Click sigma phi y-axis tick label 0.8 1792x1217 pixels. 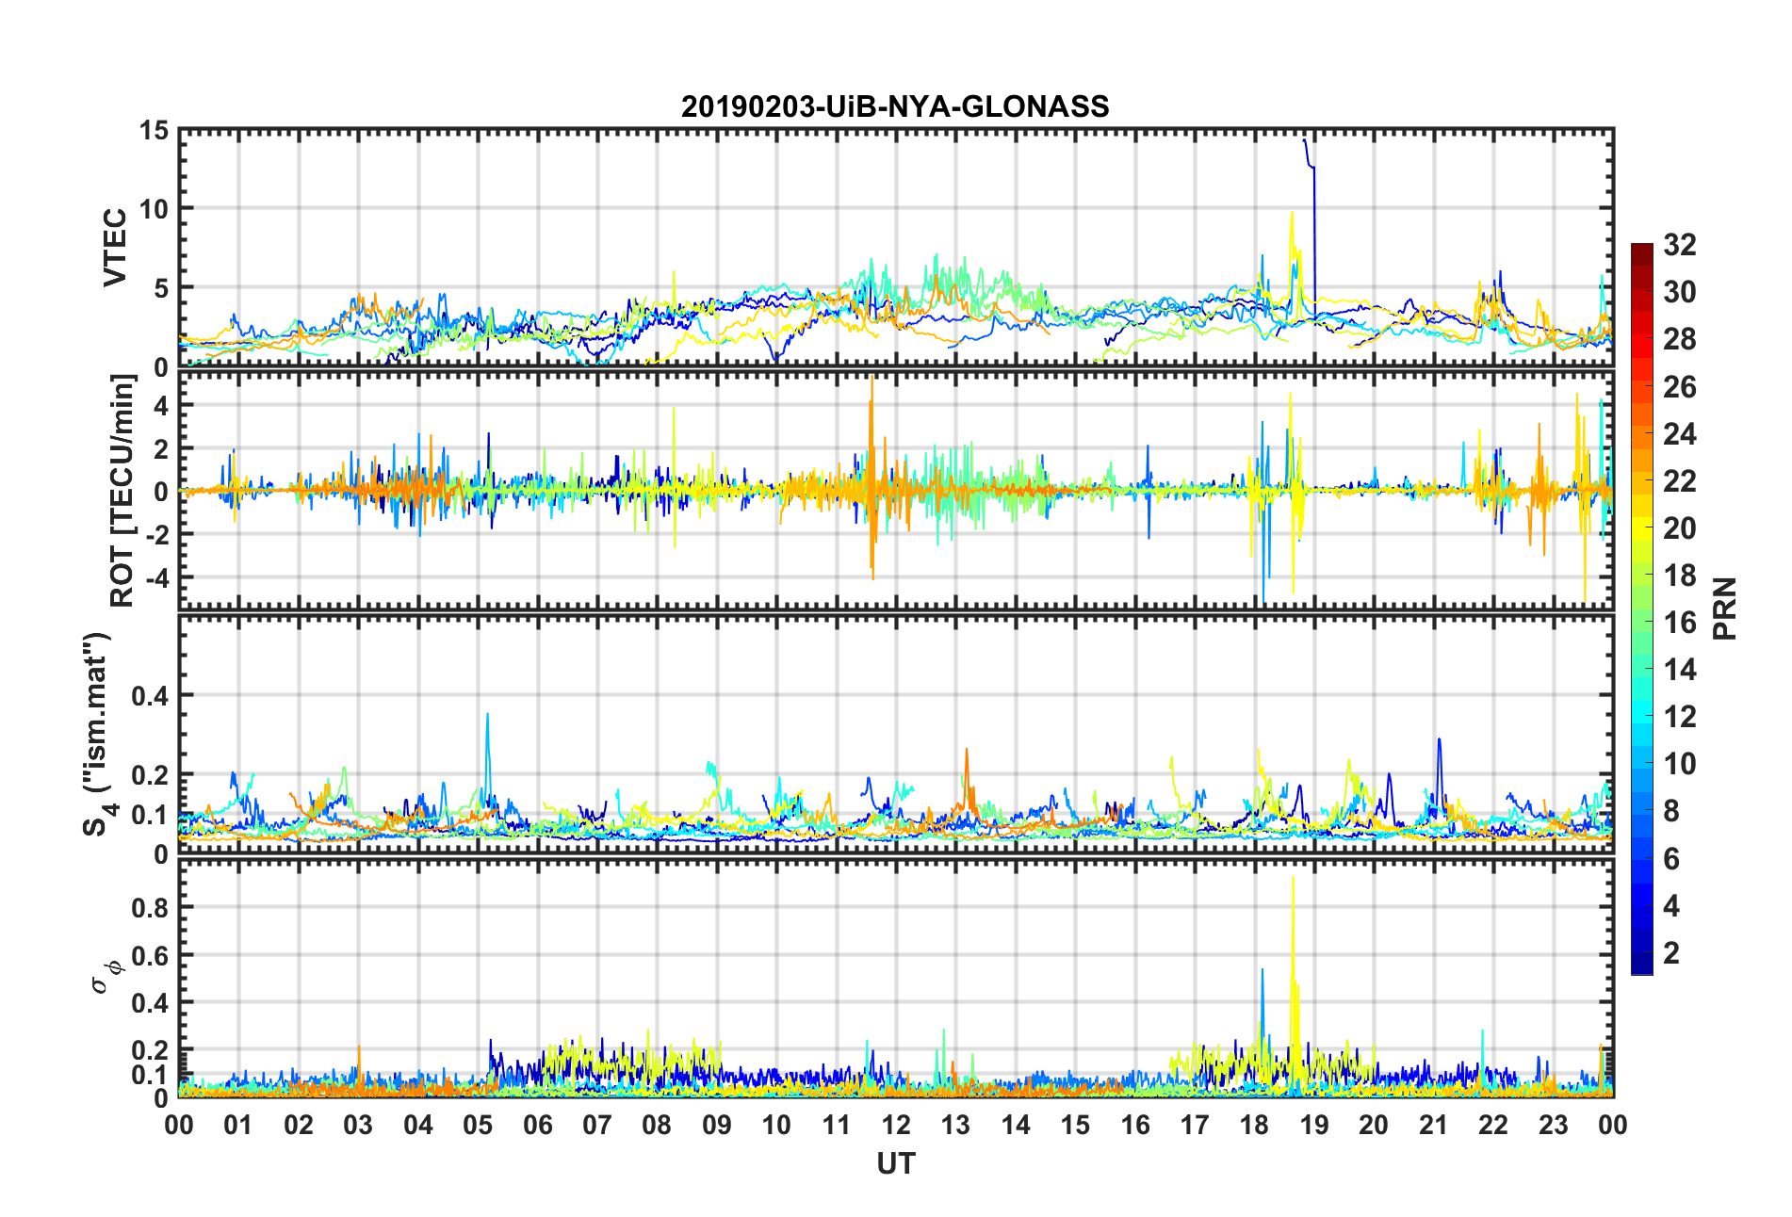[150, 908]
